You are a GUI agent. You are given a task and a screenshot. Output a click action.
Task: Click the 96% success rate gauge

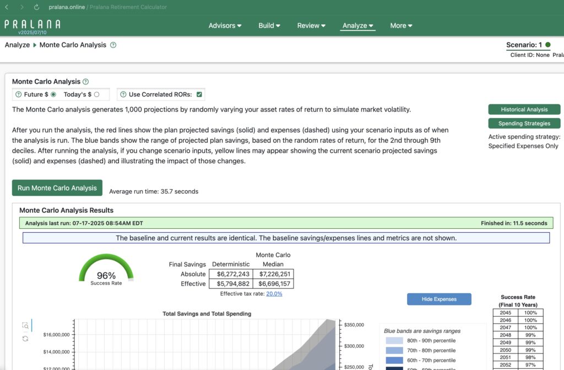(x=106, y=270)
